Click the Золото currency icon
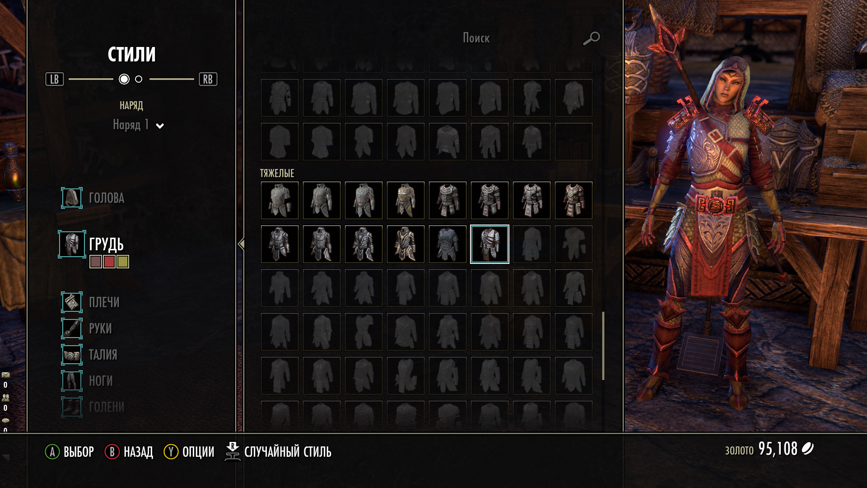Screen dimensions: 867x488 pos(807,449)
